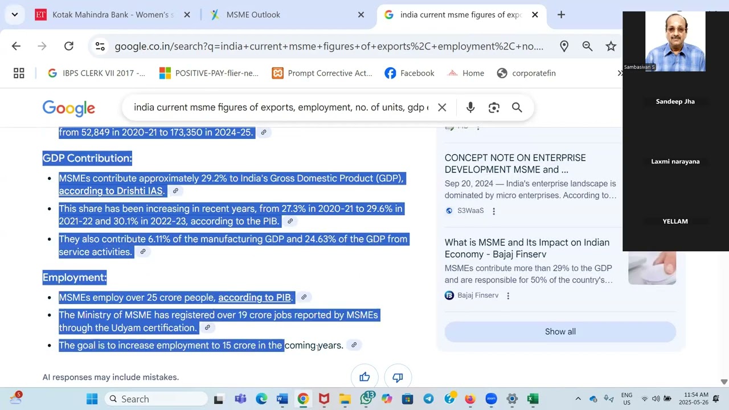Open a new browser tab
Image resolution: width=729 pixels, height=410 pixels.
(561, 15)
